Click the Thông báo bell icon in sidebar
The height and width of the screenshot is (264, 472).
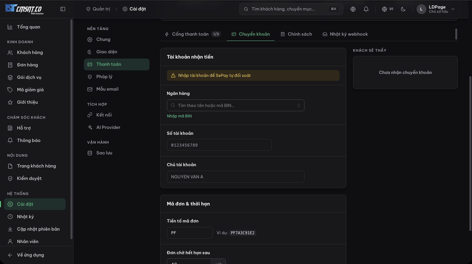point(10,140)
